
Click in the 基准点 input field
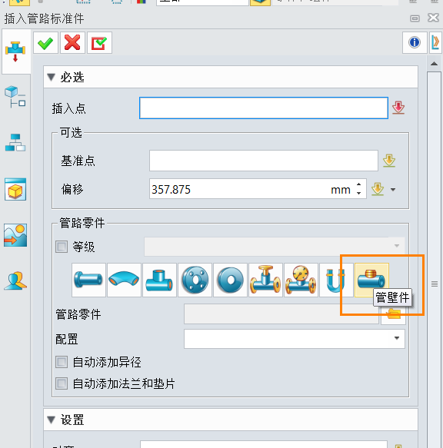263,161
